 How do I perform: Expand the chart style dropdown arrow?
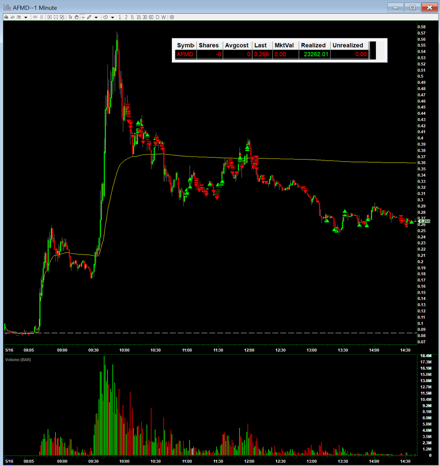(26, 17)
